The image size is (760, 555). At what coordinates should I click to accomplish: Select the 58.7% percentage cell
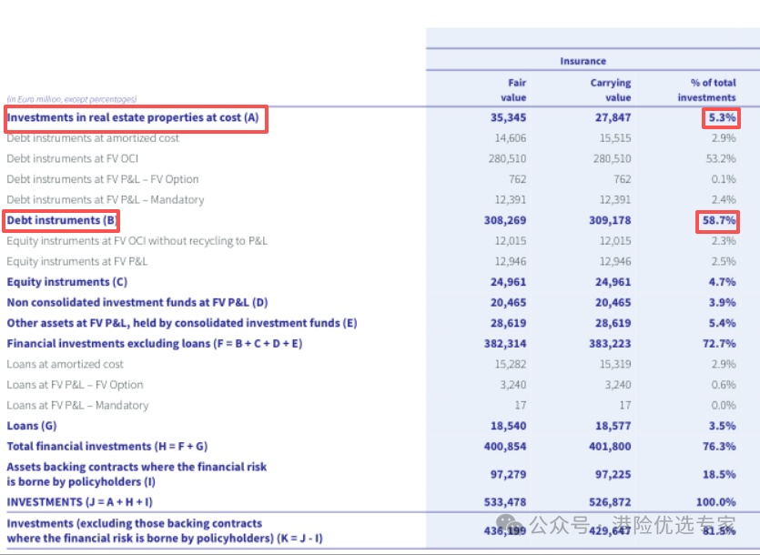(x=719, y=220)
